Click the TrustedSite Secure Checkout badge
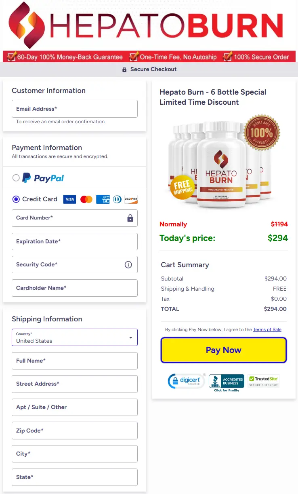The image size is (298, 494). click(x=263, y=380)
